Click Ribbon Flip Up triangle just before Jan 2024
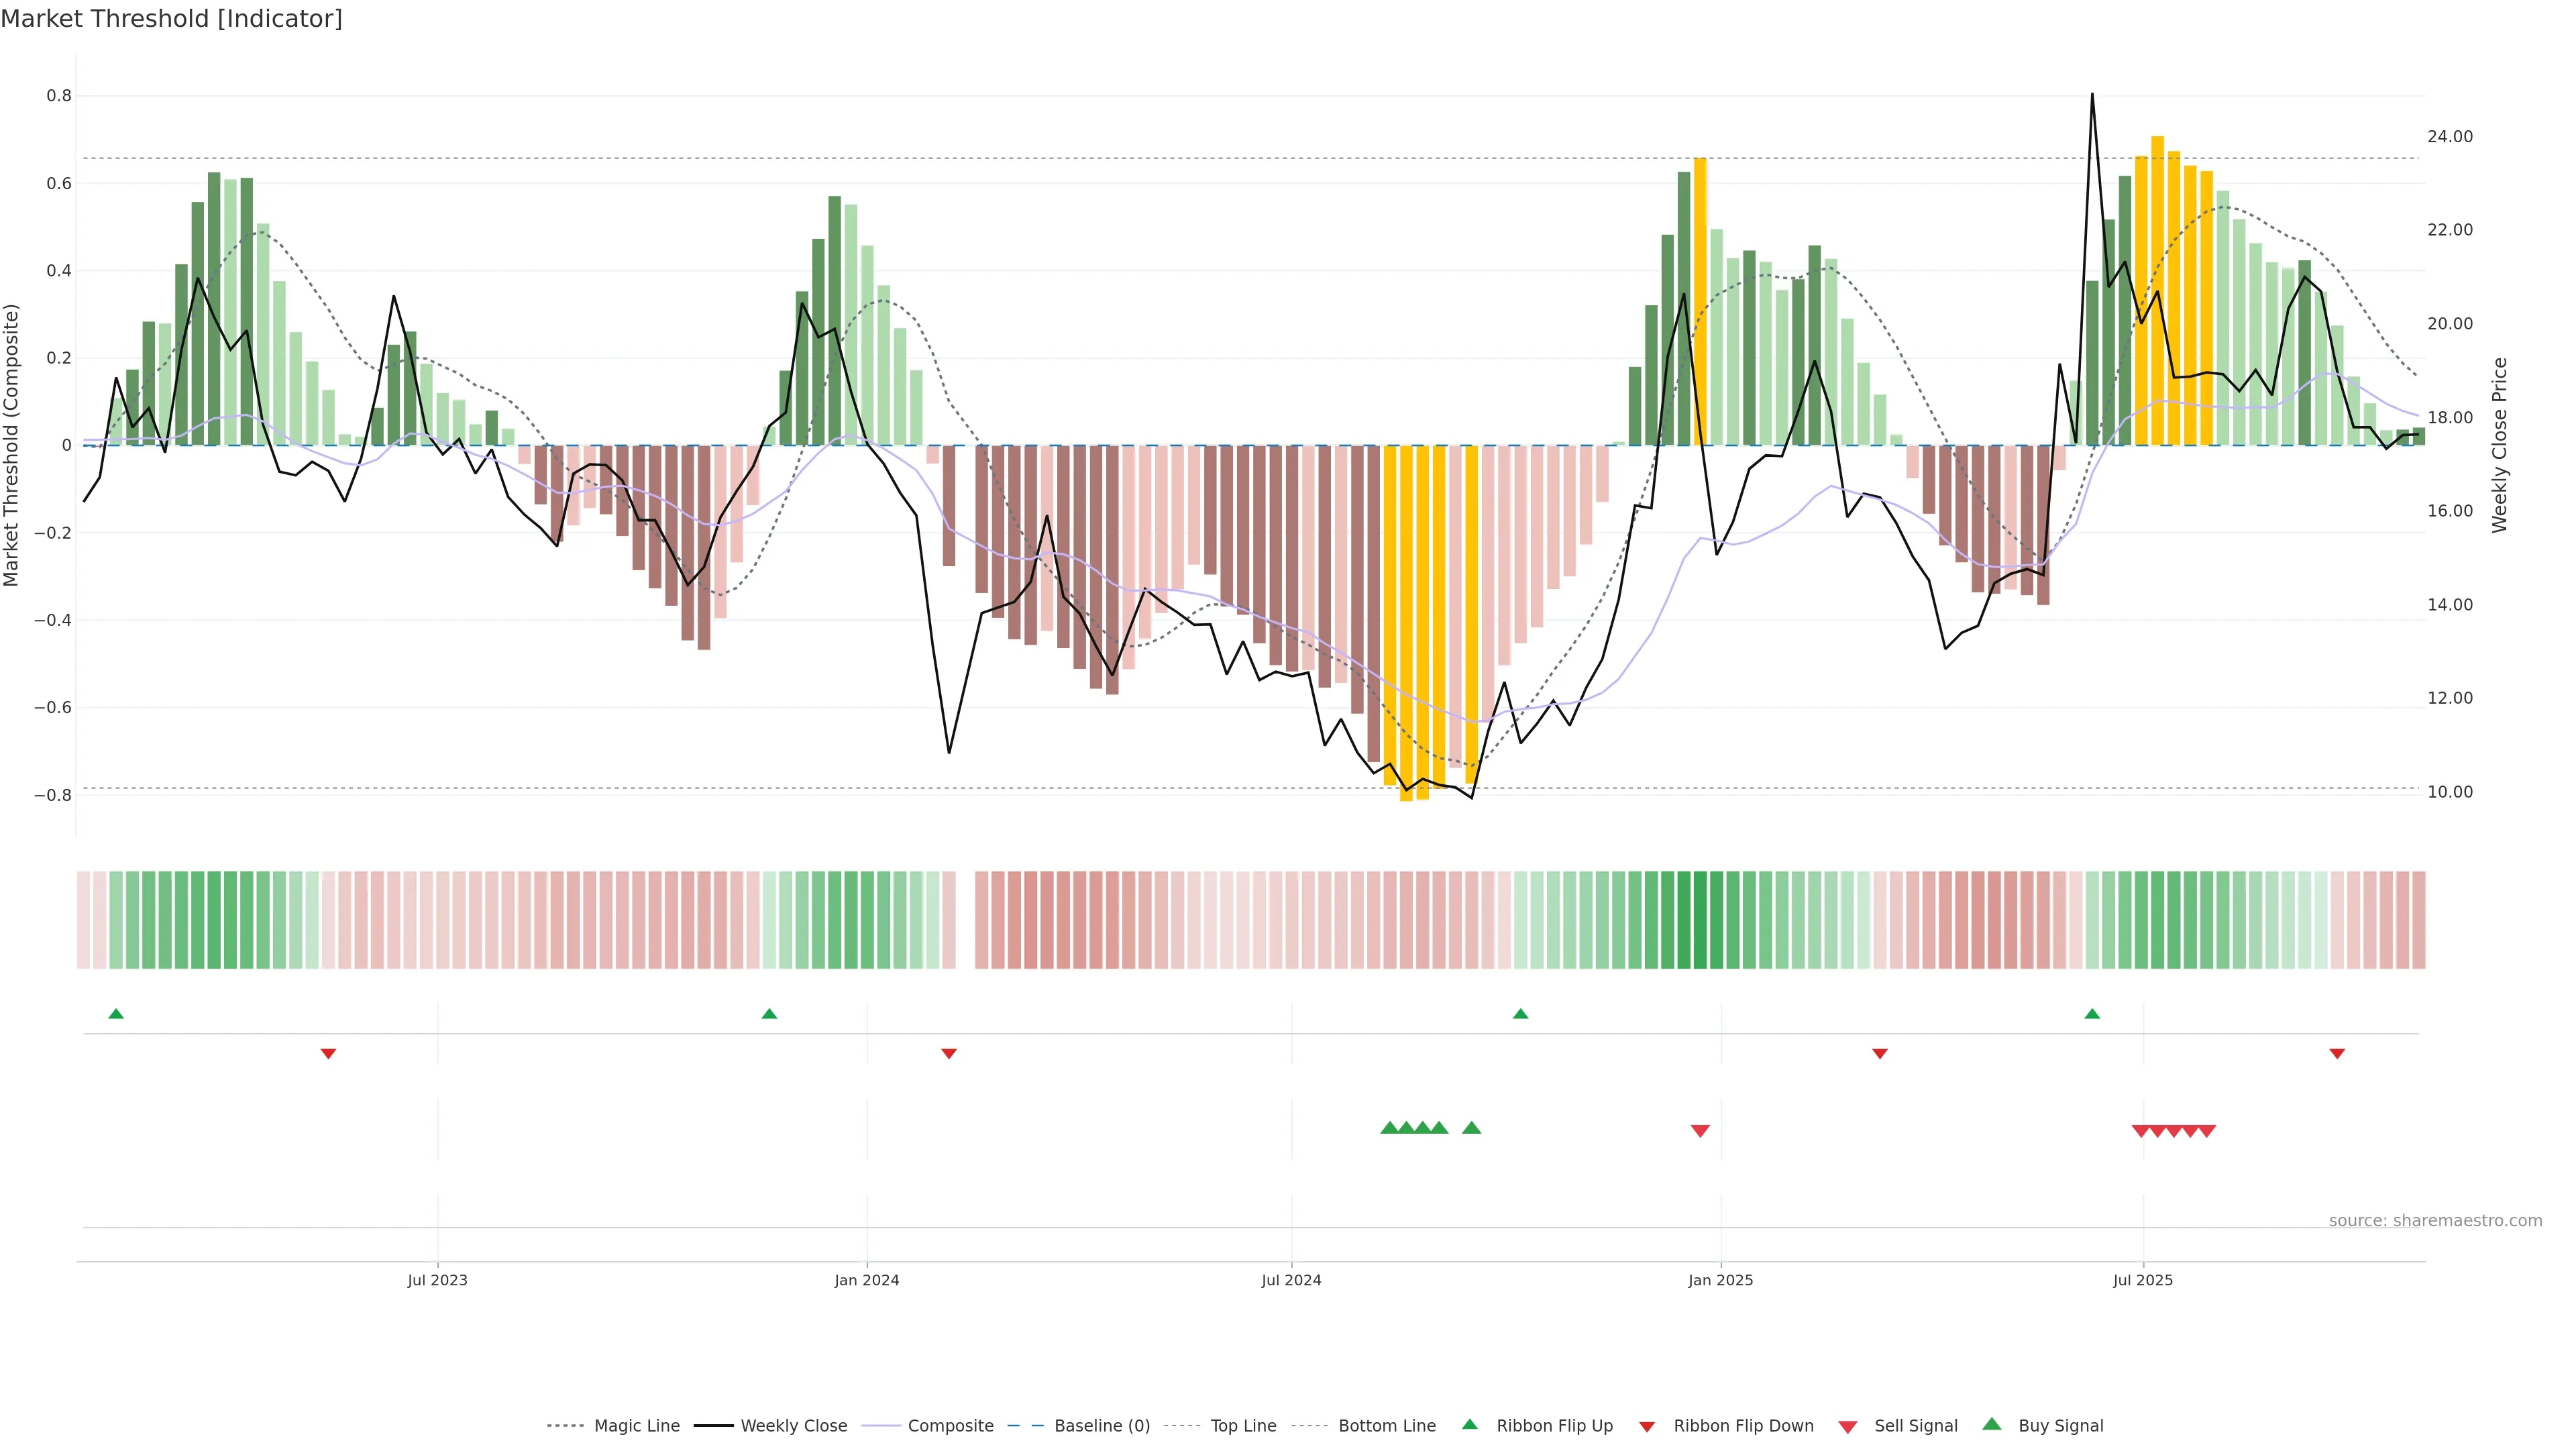The width and height of the screenshot is (2576, 1449). 769,1014
